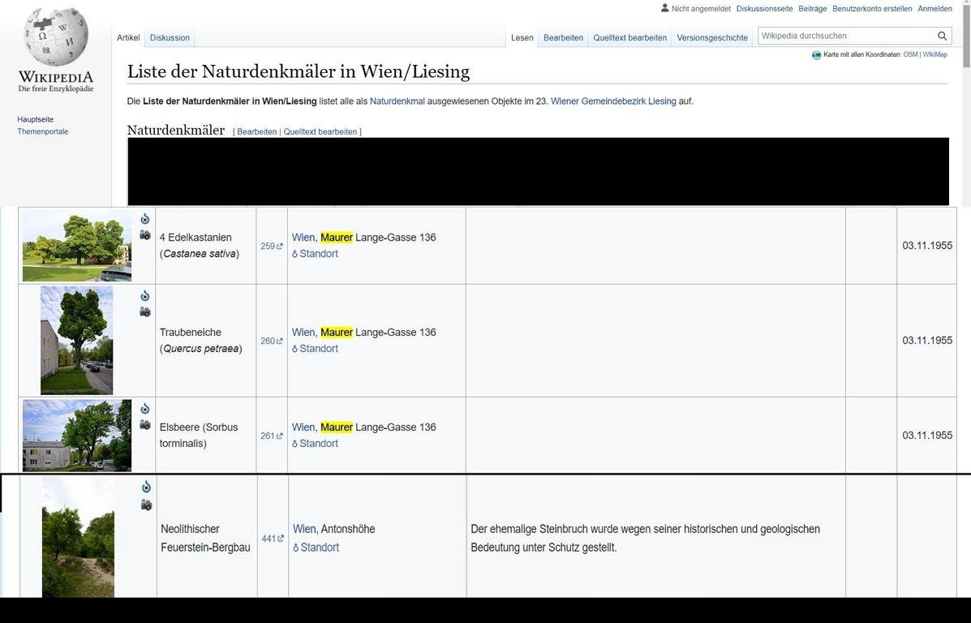Screen dimensions: 971x623
Task: Click camera upload icon in Traubeneiche row
Action: [145, 311]
